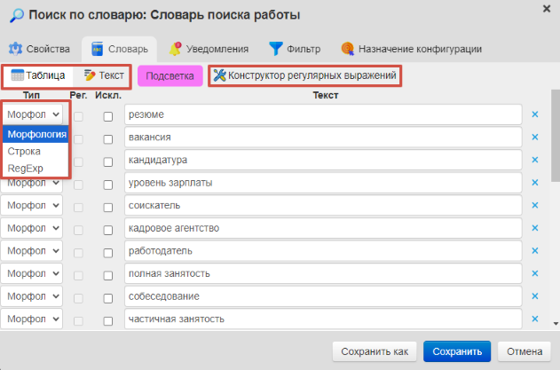
Task: Toggle Искл. checkbox for уровень зарплаты
Action: tap(108, 185)
